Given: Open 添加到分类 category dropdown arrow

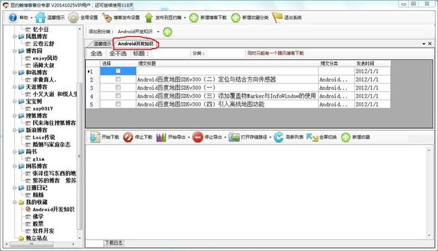Looking at the screenshot, I should click(158, 32).
